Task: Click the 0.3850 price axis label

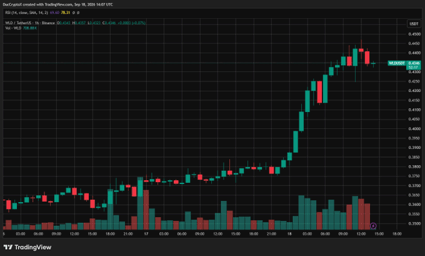Action: click(x=414, y=157)
